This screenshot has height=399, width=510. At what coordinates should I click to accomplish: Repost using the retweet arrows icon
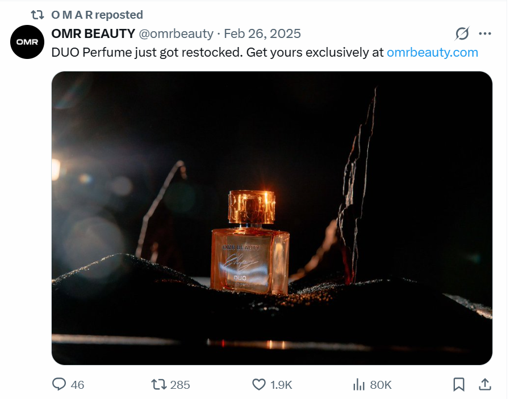(158, 384)
